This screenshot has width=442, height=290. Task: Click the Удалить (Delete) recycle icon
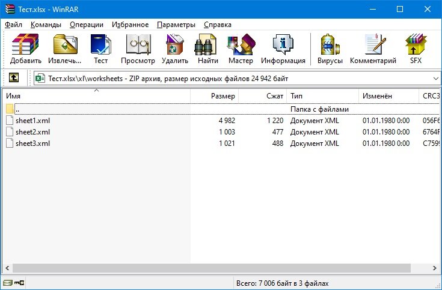pyautogui.click(x=175, y=44)
